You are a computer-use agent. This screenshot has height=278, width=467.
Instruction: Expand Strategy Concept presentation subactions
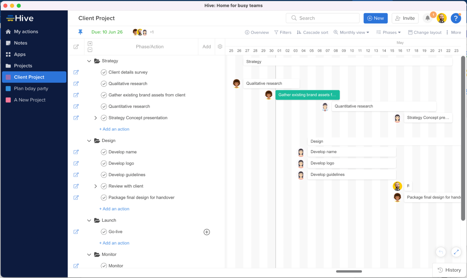tap(96, 118)
